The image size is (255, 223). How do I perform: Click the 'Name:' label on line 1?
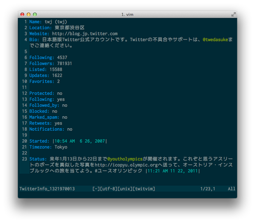tap(35, 22)
